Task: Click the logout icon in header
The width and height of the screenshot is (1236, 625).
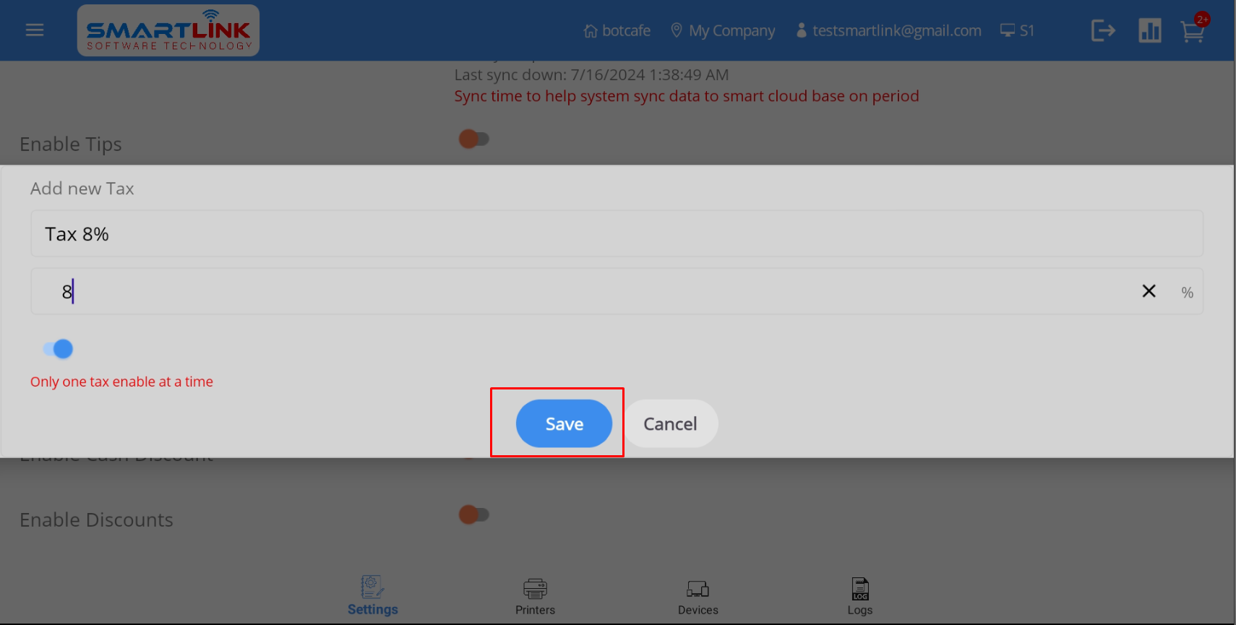Action: point(1103,30)
